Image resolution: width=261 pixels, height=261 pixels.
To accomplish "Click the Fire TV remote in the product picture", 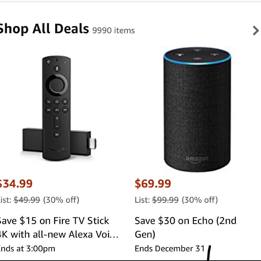I will coord(57,108).
